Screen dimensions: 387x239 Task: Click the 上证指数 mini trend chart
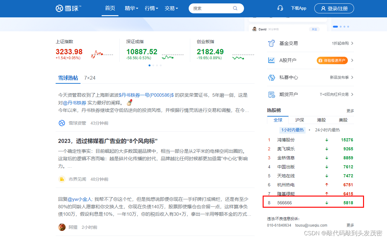[102, 55]
